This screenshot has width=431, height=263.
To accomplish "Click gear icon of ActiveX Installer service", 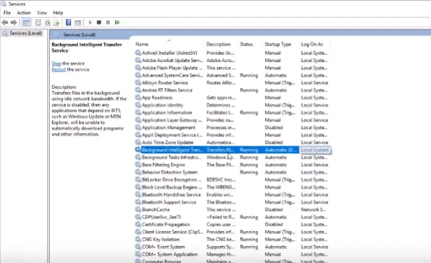I will (138, 53).
